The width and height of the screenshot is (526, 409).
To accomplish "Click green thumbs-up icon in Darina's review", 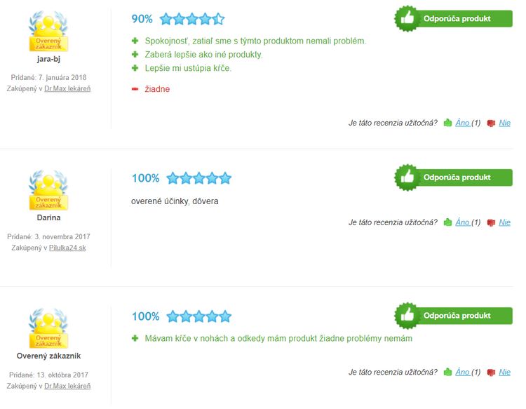I will tap(447, 222).
